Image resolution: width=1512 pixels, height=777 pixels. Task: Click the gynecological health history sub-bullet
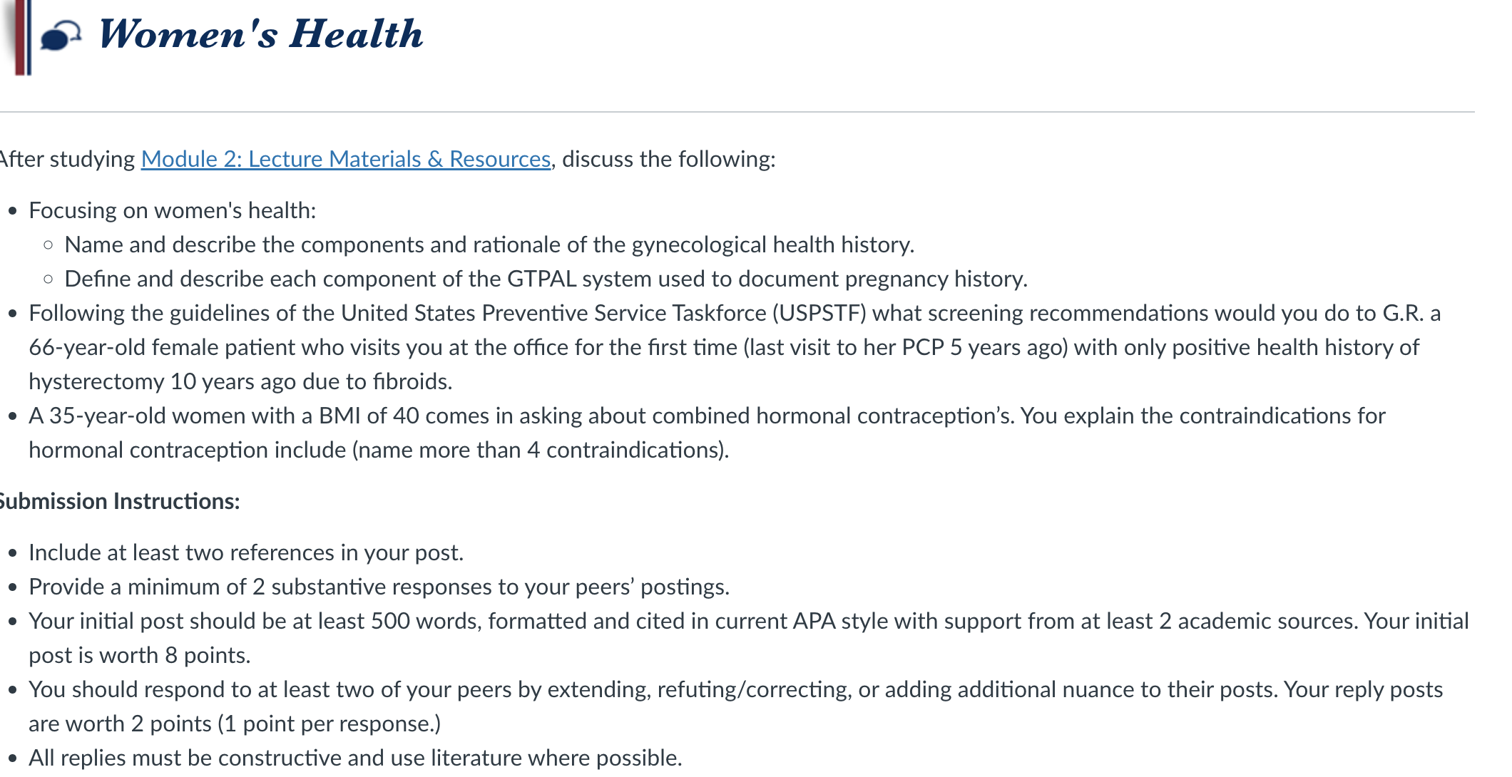coord(489,245)
